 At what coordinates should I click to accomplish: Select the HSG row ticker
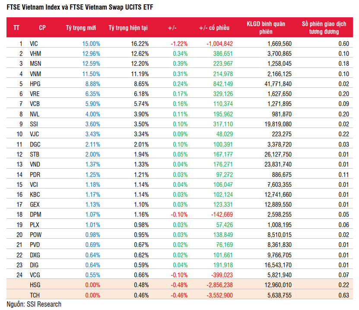pyautogui.click(x=35, y=284)
